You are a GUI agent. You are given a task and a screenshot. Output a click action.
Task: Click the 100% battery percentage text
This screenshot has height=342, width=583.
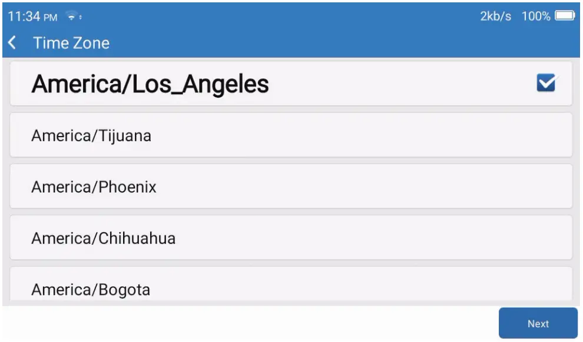click(x=536, y=16)
